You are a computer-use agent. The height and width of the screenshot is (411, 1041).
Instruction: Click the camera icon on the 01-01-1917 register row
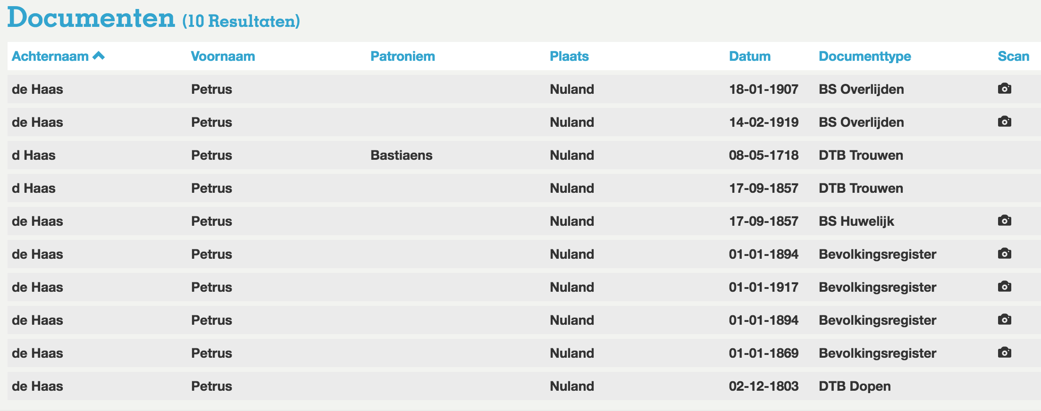(x=1005, y=286)
